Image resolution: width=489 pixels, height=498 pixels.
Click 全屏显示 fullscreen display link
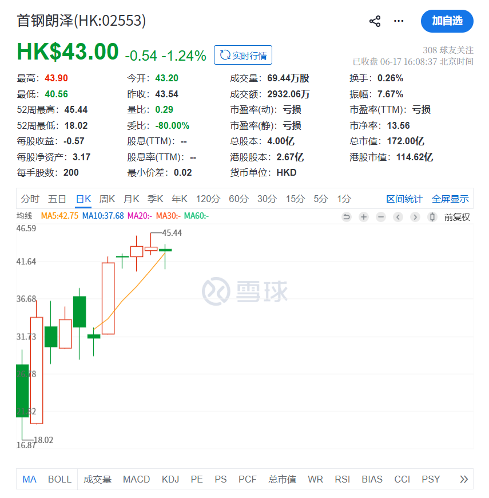(450, 199)
